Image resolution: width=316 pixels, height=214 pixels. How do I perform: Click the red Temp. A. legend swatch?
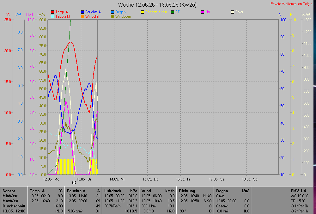coord(52,12)
